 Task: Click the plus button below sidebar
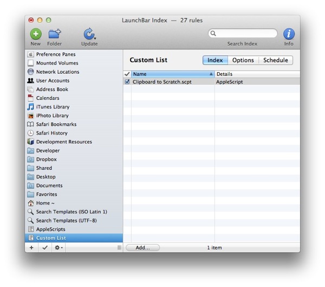click(31, 247)
